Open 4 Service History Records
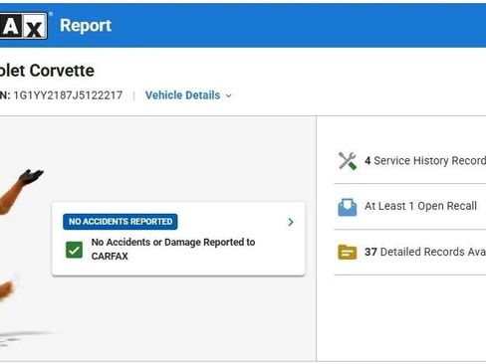 (x=425, y=161)
